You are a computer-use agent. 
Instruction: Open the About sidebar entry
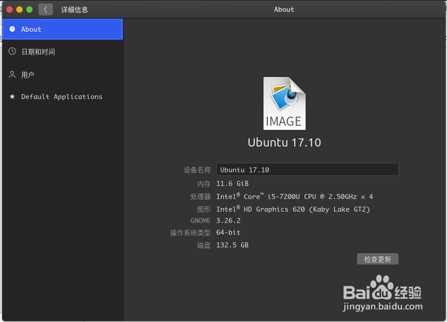63,29
